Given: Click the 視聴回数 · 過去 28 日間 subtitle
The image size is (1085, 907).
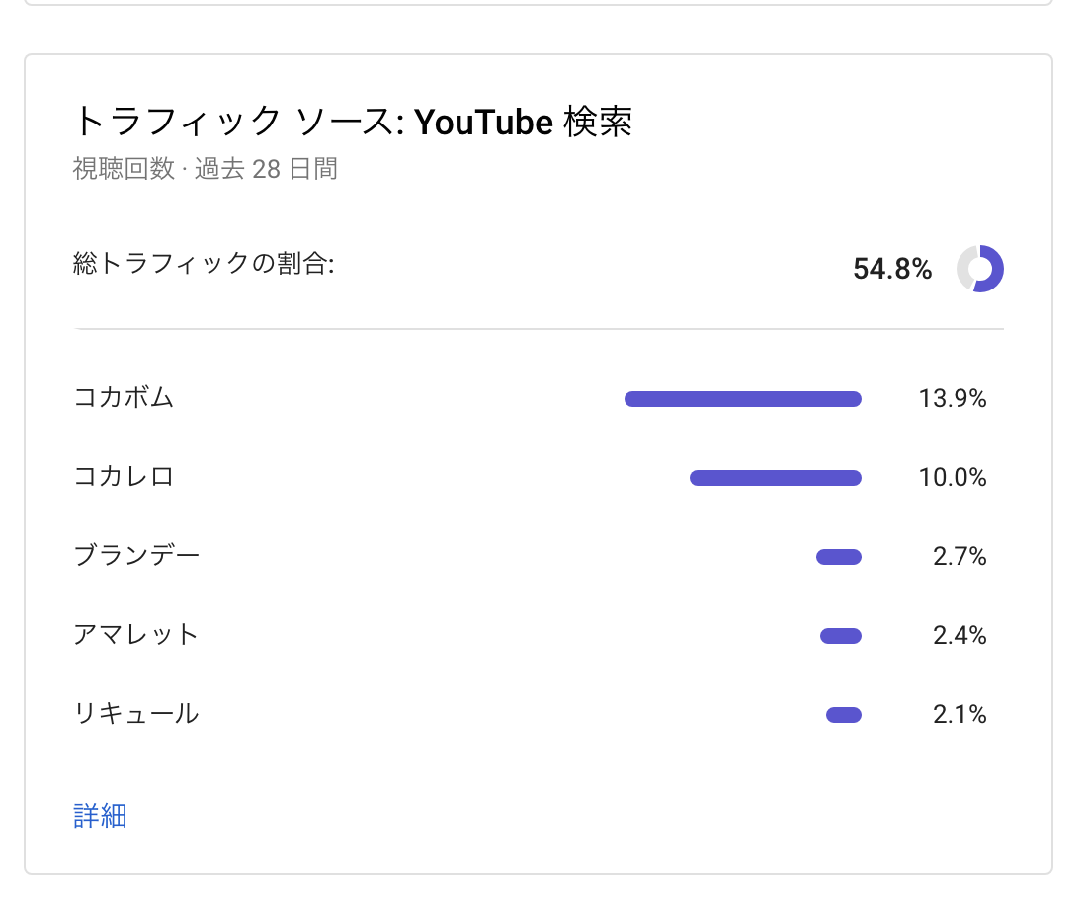Looking at the screenshot, I should tap(206, 169).
